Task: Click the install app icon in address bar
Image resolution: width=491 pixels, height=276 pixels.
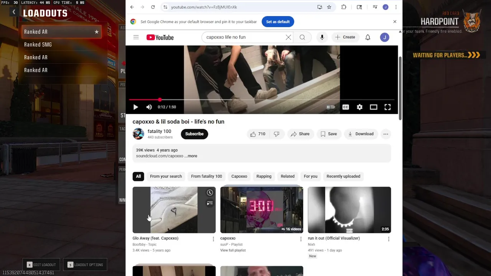Action: [320, 7]
